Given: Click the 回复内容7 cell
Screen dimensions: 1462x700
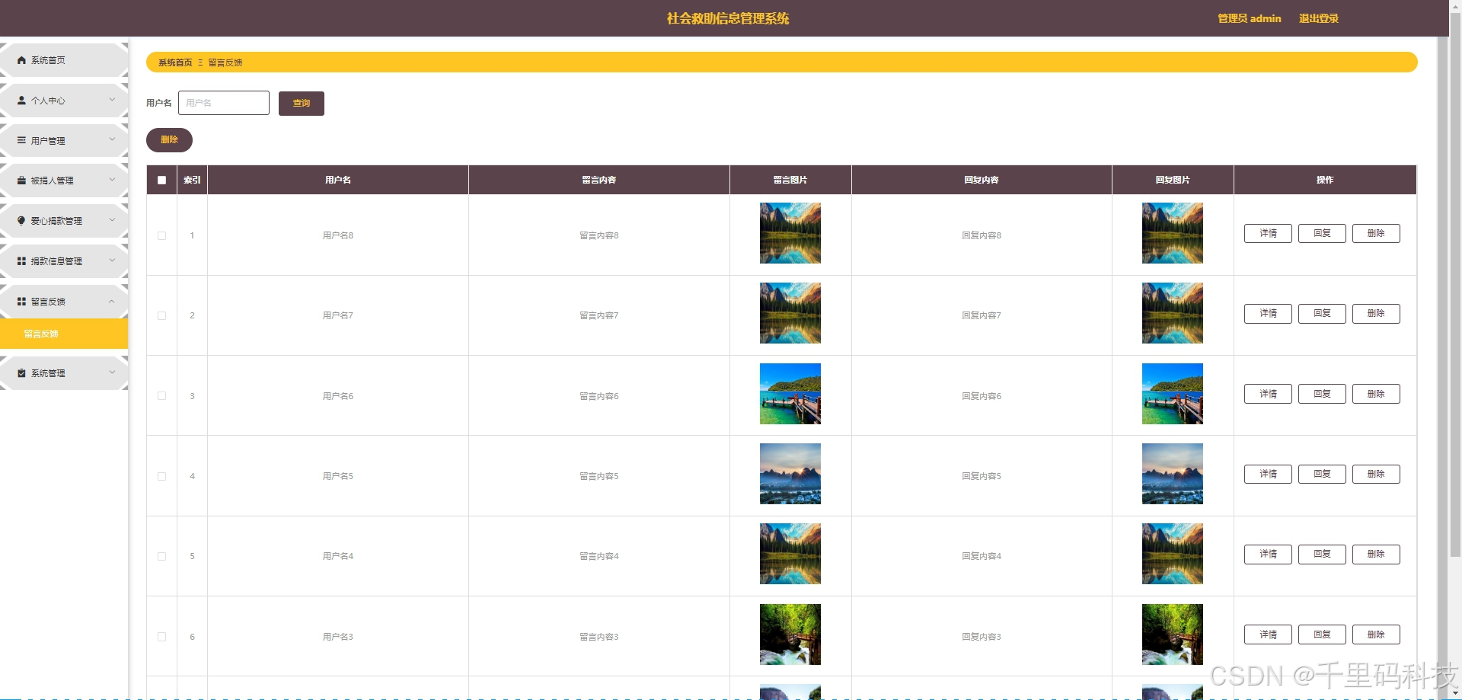Looking at the screenshot, I should pos(982,315).
